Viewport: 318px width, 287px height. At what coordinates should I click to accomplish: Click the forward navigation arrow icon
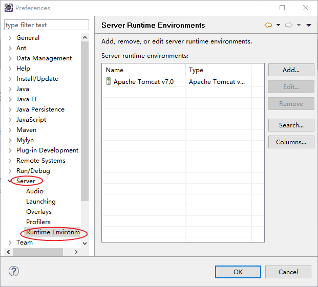point(289,25)
